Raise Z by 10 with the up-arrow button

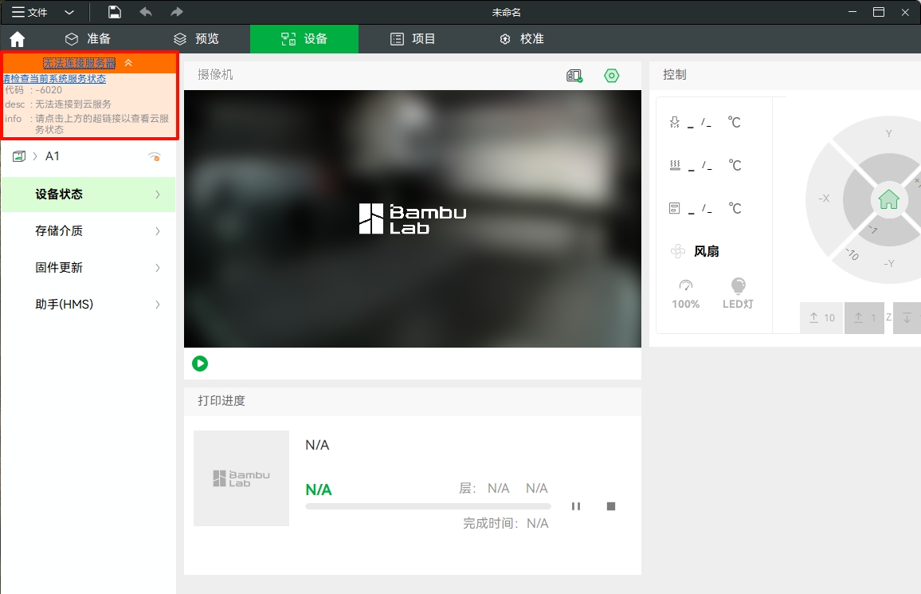click(x=821, y=318)
